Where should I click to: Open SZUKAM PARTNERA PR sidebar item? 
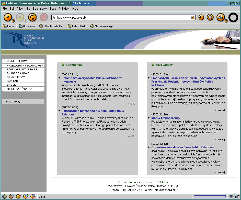pos(23,69)
